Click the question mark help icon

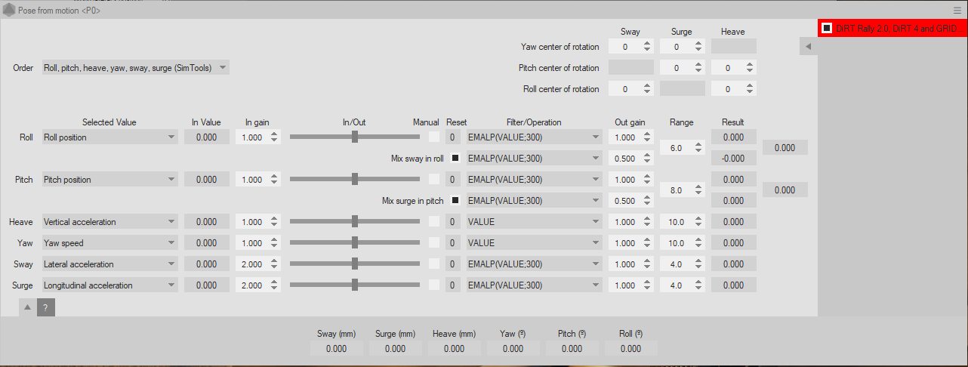(45, 307)
